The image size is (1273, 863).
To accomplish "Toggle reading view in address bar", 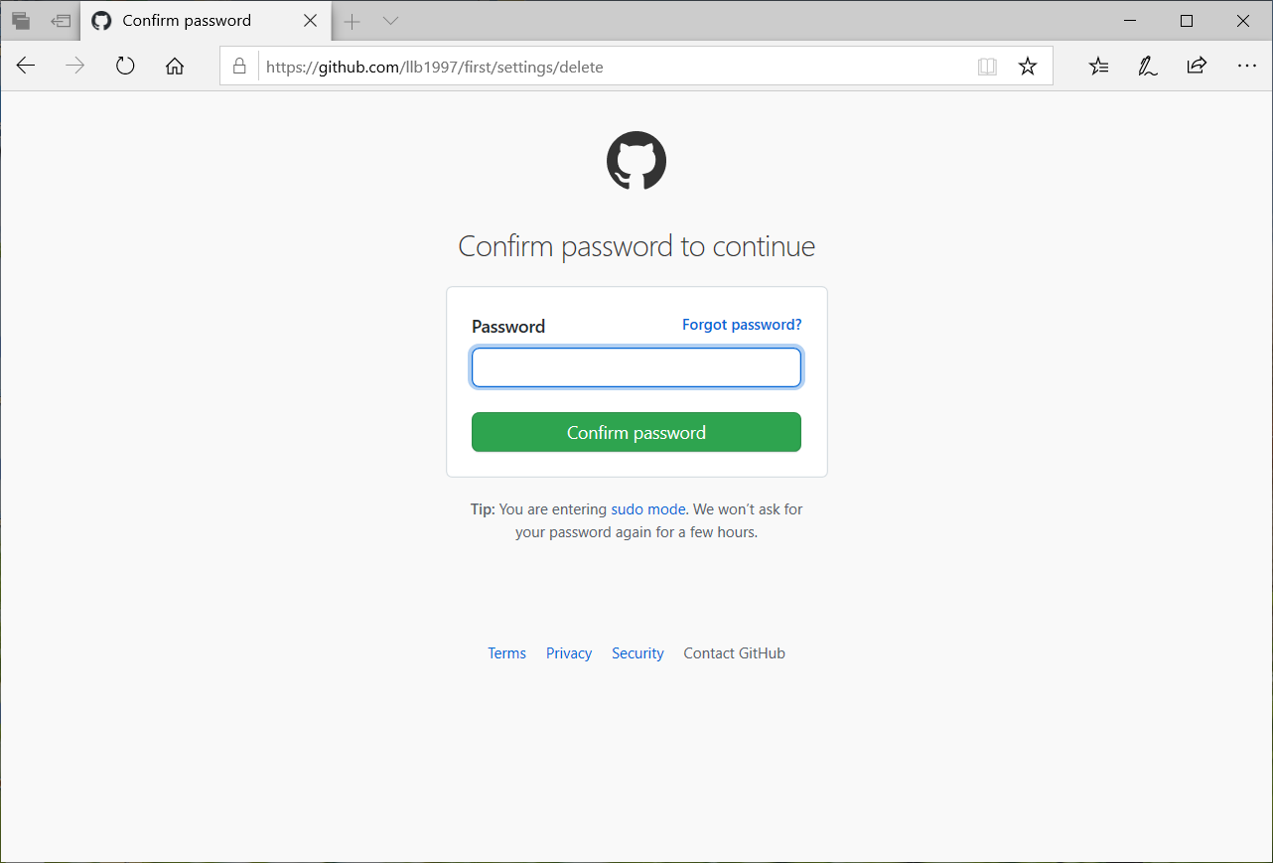I will 987,67.
